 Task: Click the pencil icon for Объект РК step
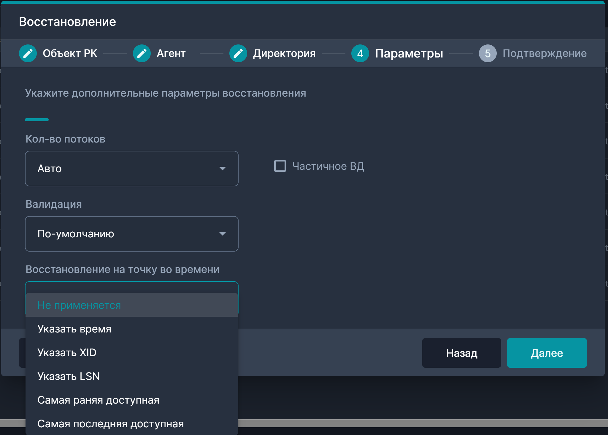tap(28, 53)
